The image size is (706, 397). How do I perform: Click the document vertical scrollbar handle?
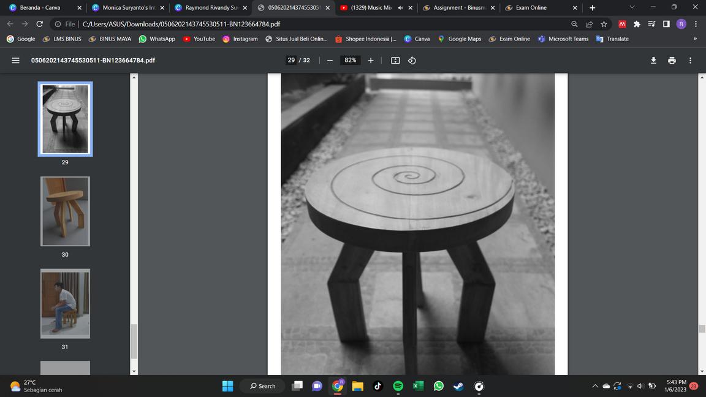point(702,328)
